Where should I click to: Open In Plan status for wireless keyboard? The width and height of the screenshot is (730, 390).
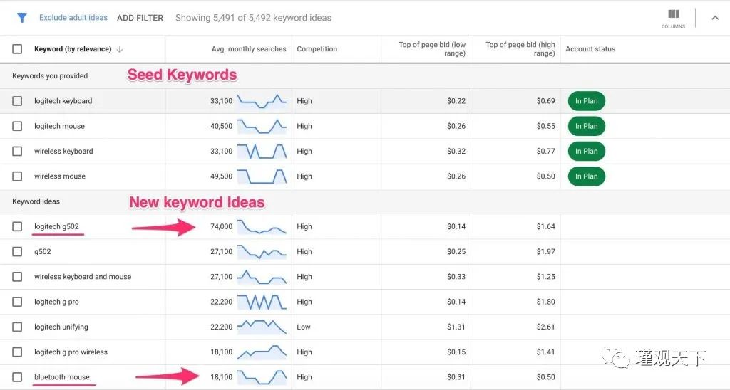[x=586, y=152]
